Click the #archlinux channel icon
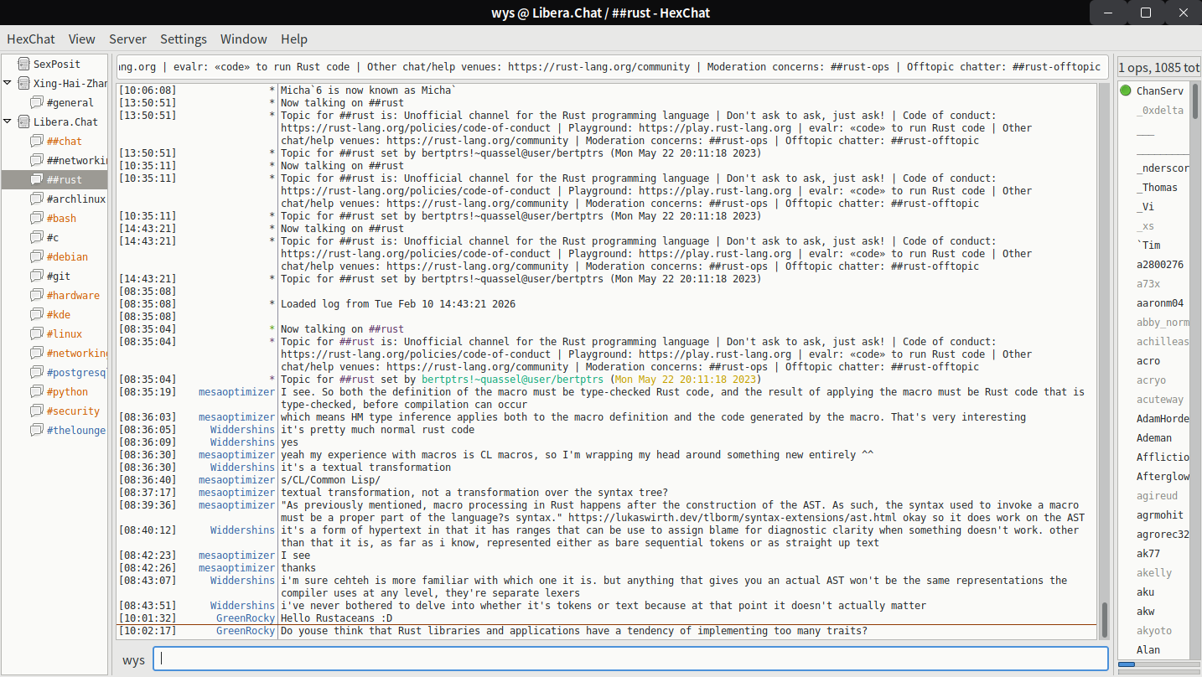 coord(36,199)
